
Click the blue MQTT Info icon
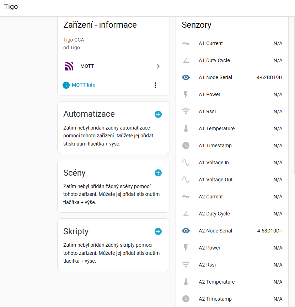point(66,85)
